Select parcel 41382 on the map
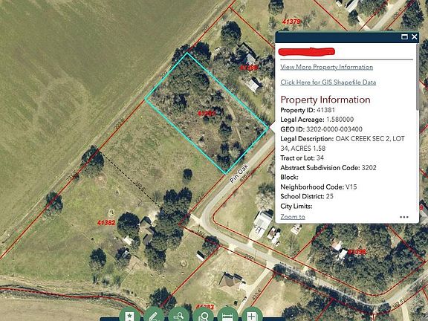The height and width of the screenshot is (321, 428). coord(106,223)
